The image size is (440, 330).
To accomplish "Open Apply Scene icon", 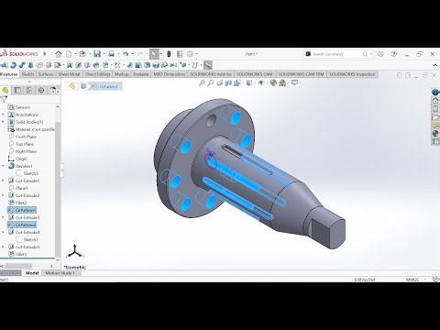I will pyautogui.click(x=282, y=82).
